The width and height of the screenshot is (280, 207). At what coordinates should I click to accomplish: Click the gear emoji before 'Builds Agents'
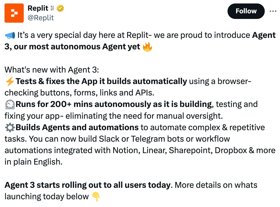click(x=10, y=128)
